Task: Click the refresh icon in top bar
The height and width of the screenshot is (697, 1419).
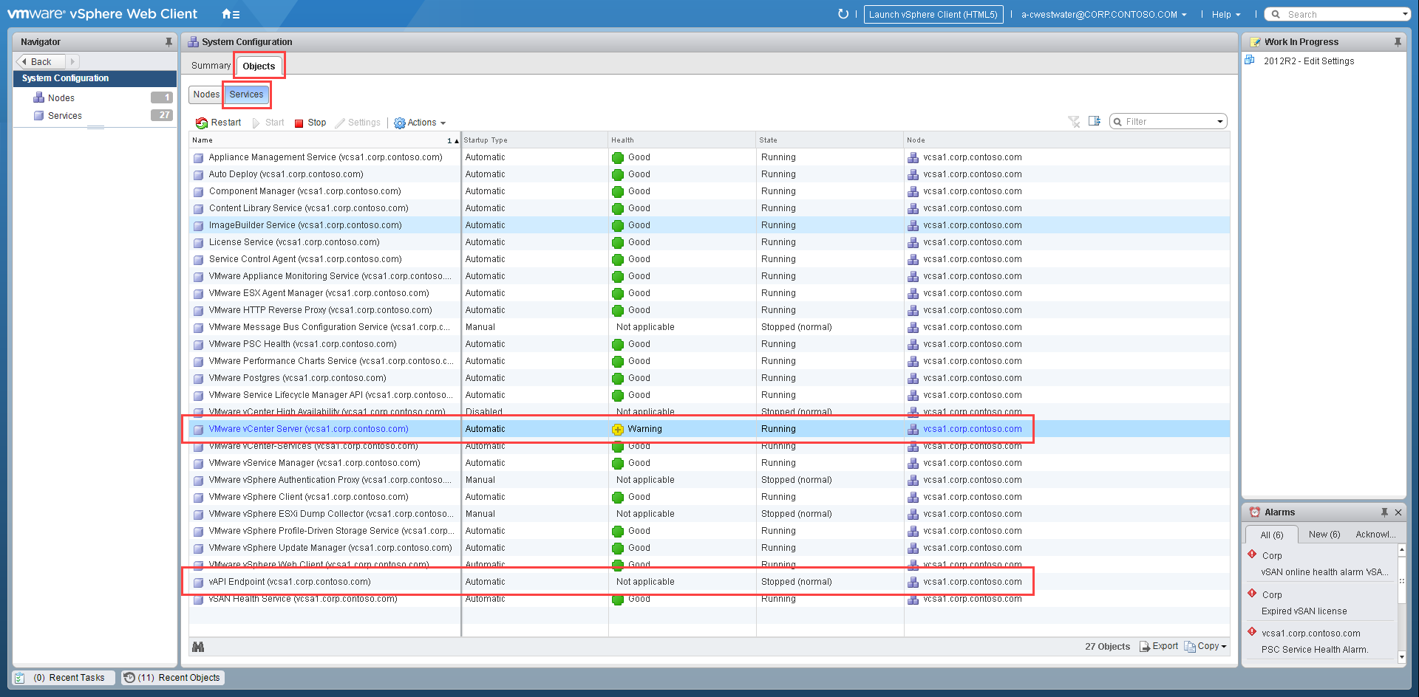Action: [x=843, y=14]
